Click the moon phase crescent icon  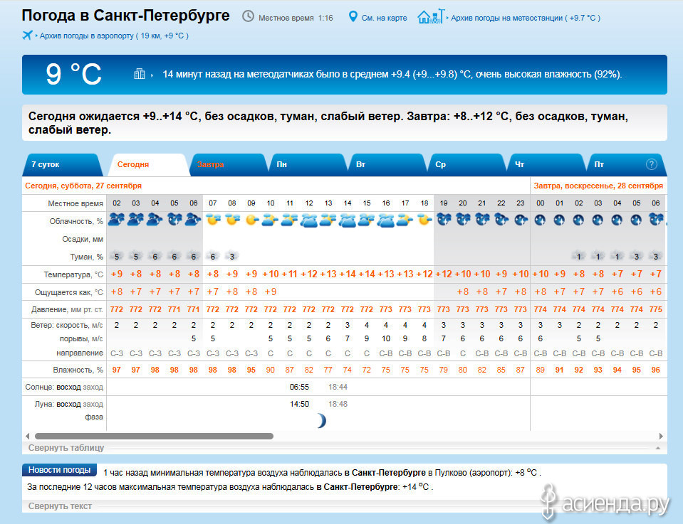click(321, 420)
